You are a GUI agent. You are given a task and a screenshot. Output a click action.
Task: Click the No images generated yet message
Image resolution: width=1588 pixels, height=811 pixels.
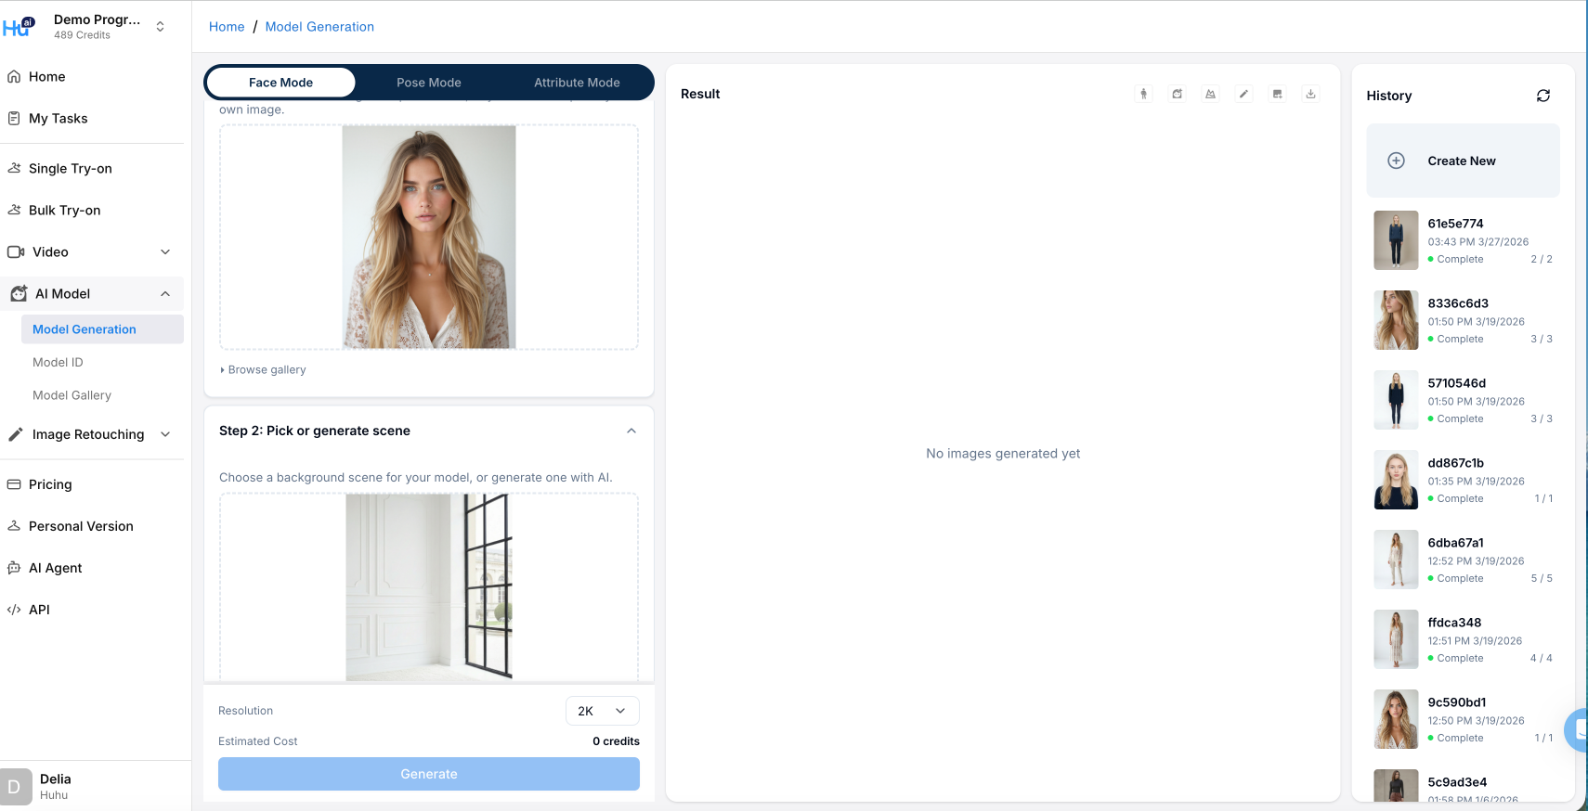[x=1003, y=454]
